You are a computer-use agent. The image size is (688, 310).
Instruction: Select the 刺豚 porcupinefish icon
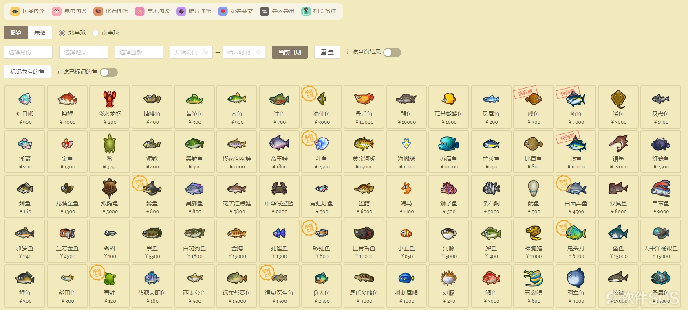pyautogui.click(x=449, y=278)
